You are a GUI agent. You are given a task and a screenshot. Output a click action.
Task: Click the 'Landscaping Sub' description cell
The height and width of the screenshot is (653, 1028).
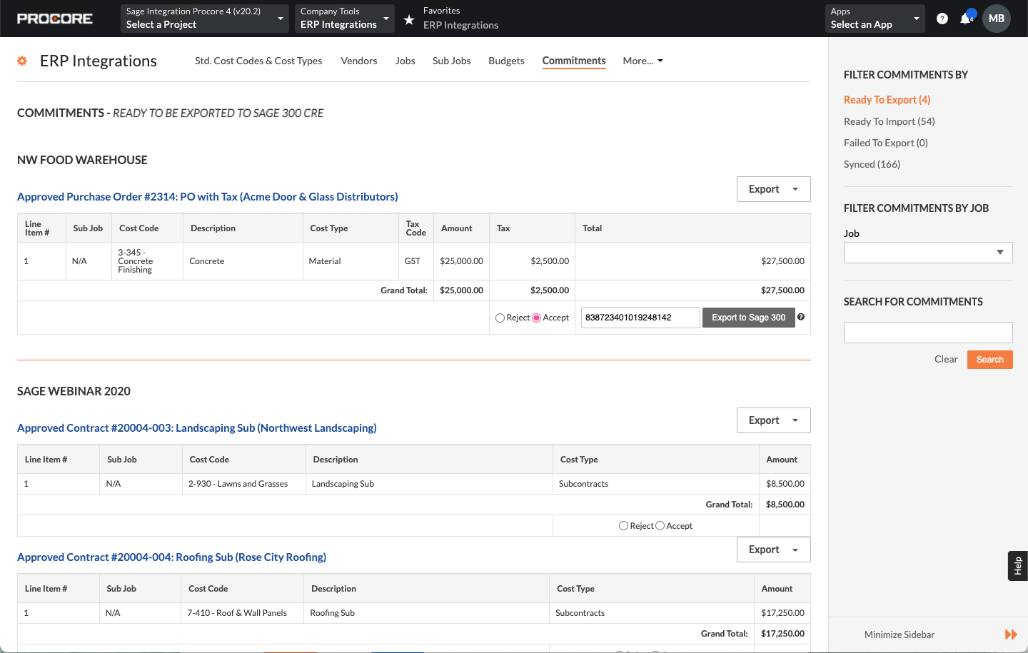click(429, 484)
